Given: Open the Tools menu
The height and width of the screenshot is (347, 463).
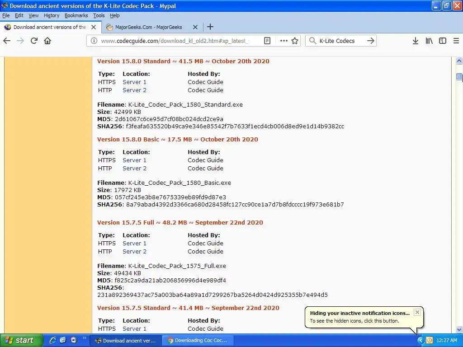Looking at the screenshot, I should (x=99, y=15).
